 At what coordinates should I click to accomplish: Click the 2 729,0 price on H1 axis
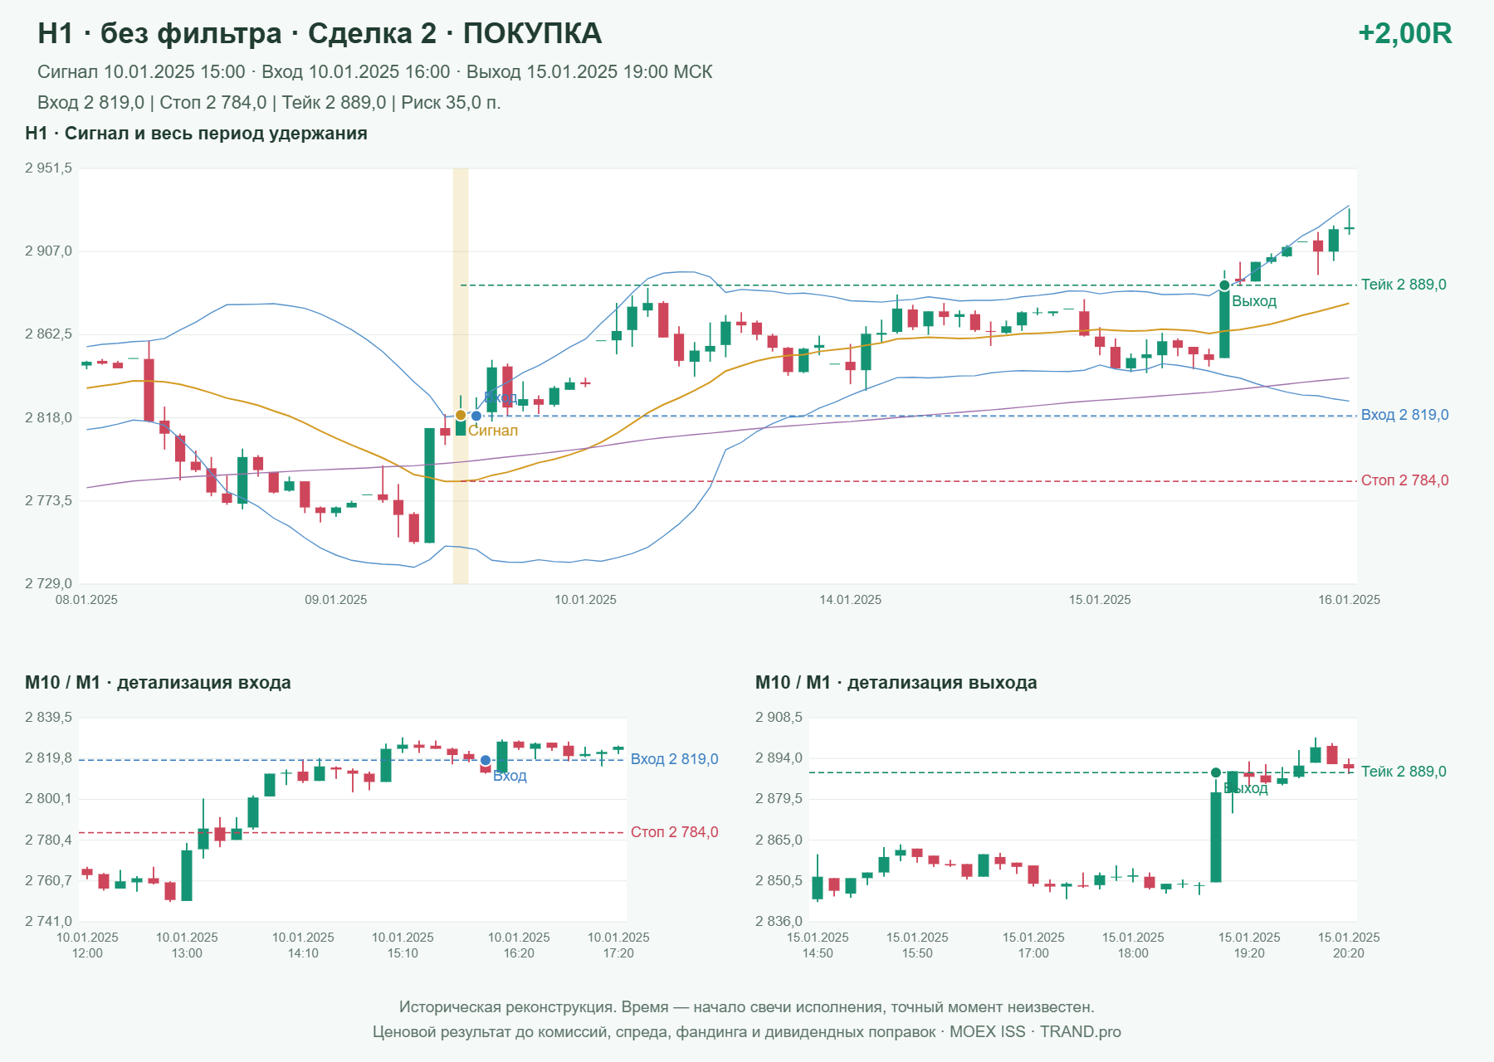pyautogui.click(x=48, y=584)
